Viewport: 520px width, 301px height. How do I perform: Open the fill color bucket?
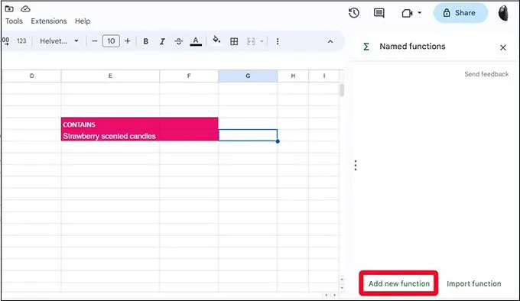tap(216, 40)
